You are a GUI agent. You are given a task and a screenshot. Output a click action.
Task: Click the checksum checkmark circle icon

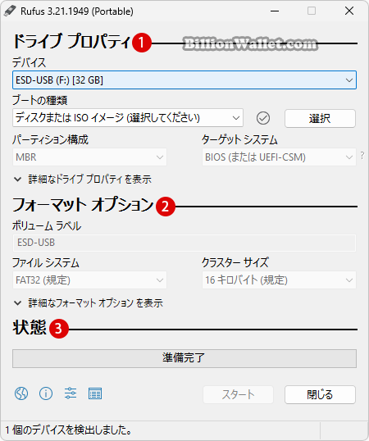(263, 118)
